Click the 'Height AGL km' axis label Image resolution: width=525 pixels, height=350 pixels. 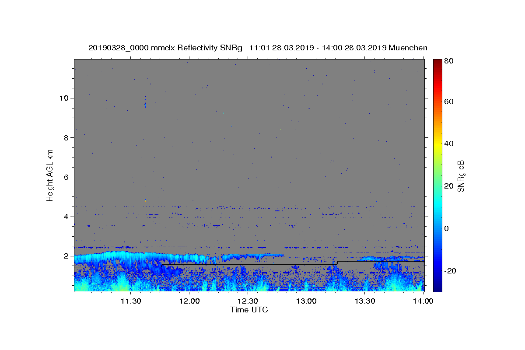pos(50,175)
